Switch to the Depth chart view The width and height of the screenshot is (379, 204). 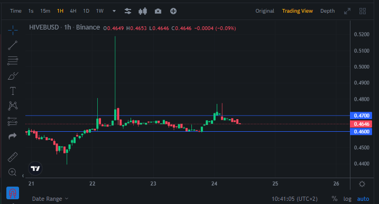pyautogui.click(x=328, y=11)
